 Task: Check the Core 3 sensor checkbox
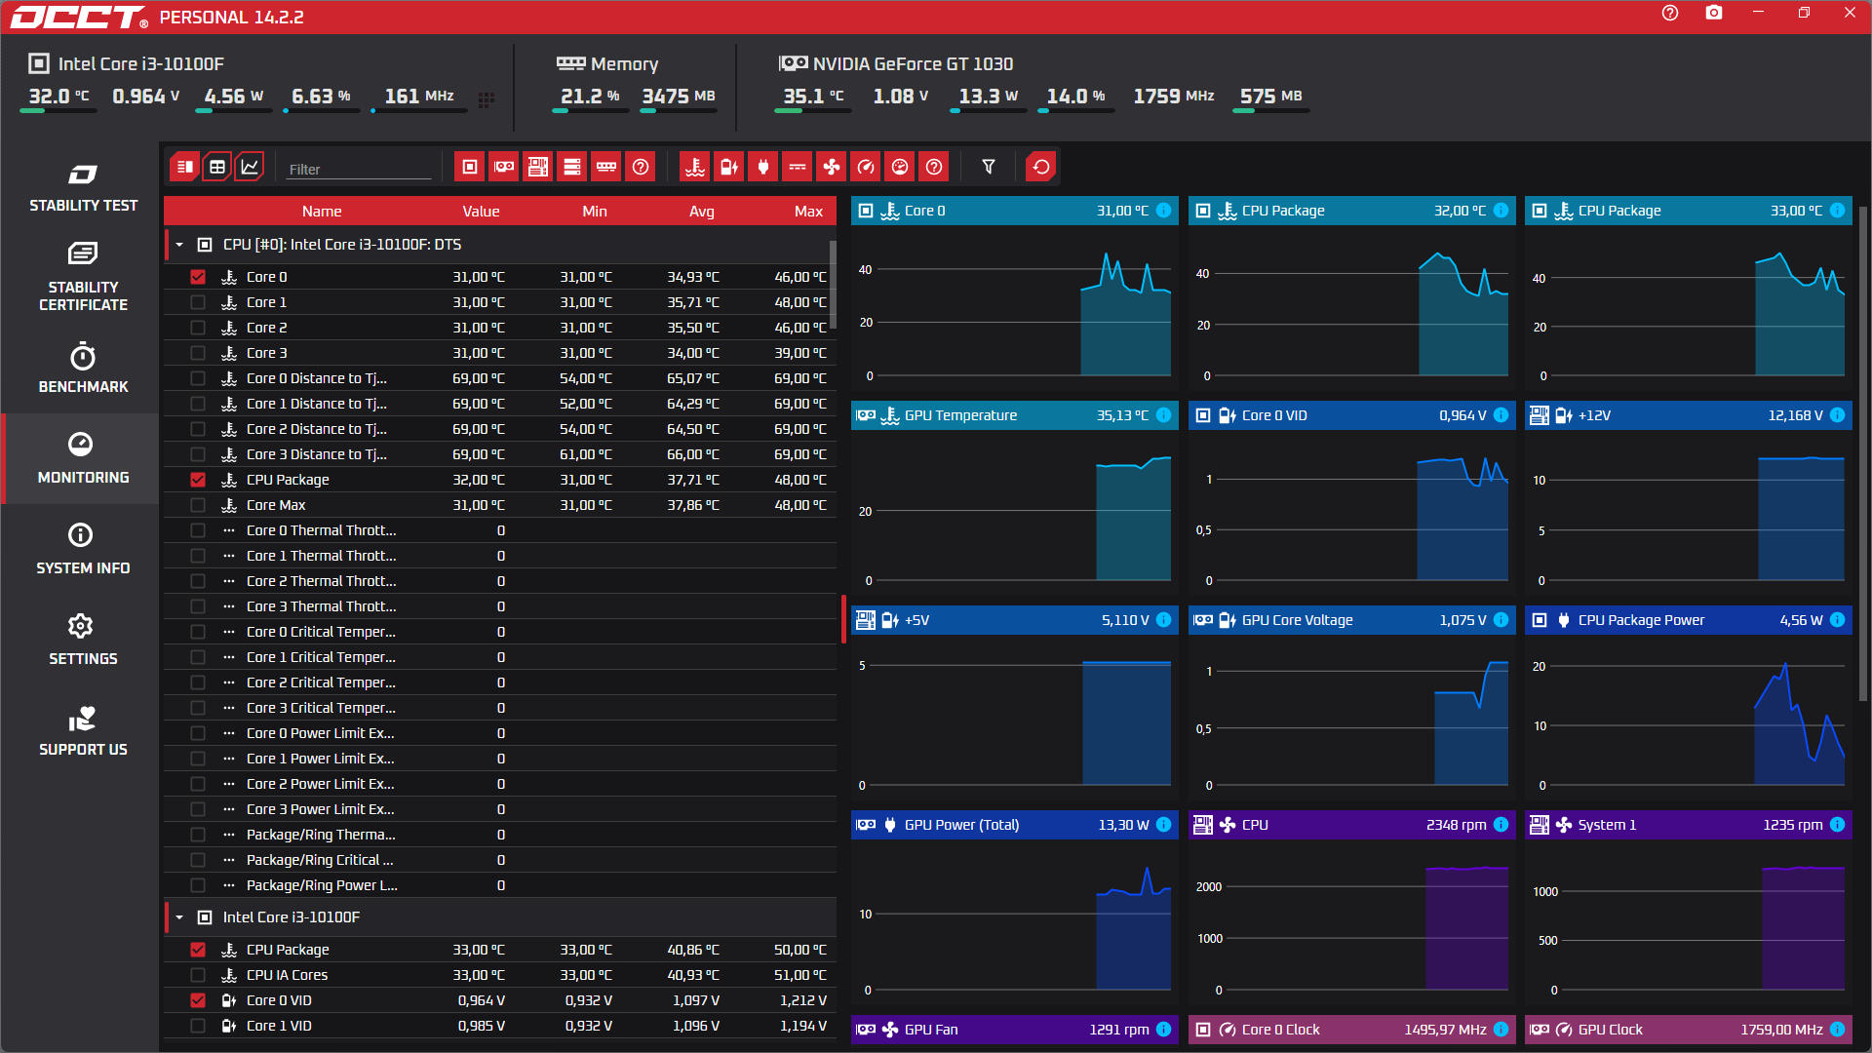pos(198,353)
